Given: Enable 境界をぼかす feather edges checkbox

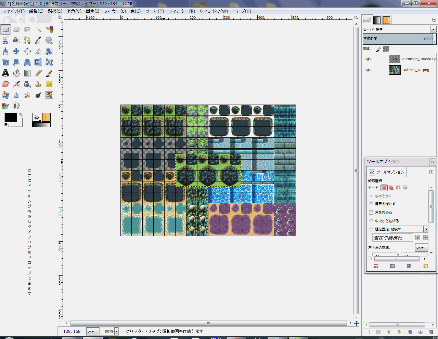Looking at the screenshot, I should tap(371, 204).
